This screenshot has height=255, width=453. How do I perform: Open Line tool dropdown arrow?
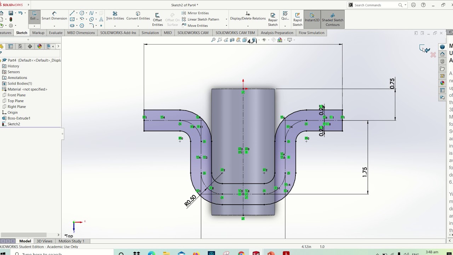coord(77,13)
